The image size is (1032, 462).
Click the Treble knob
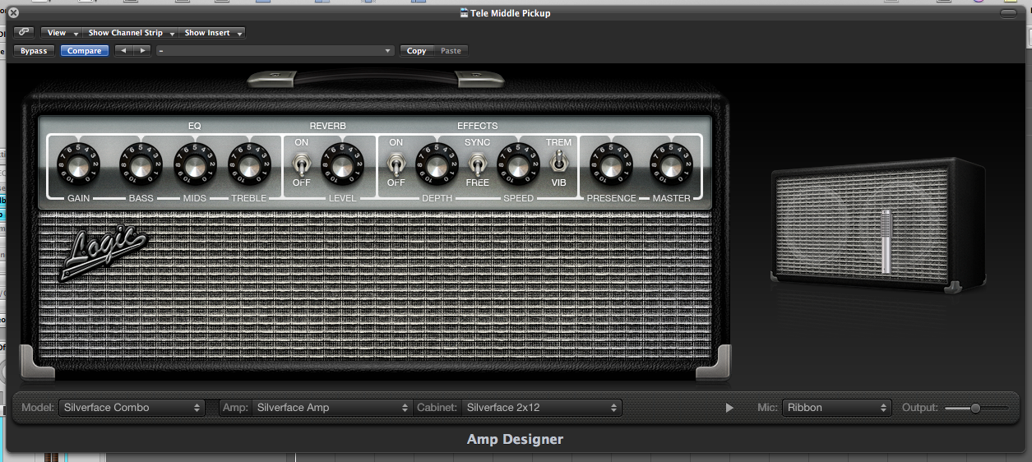coord(248,166)
